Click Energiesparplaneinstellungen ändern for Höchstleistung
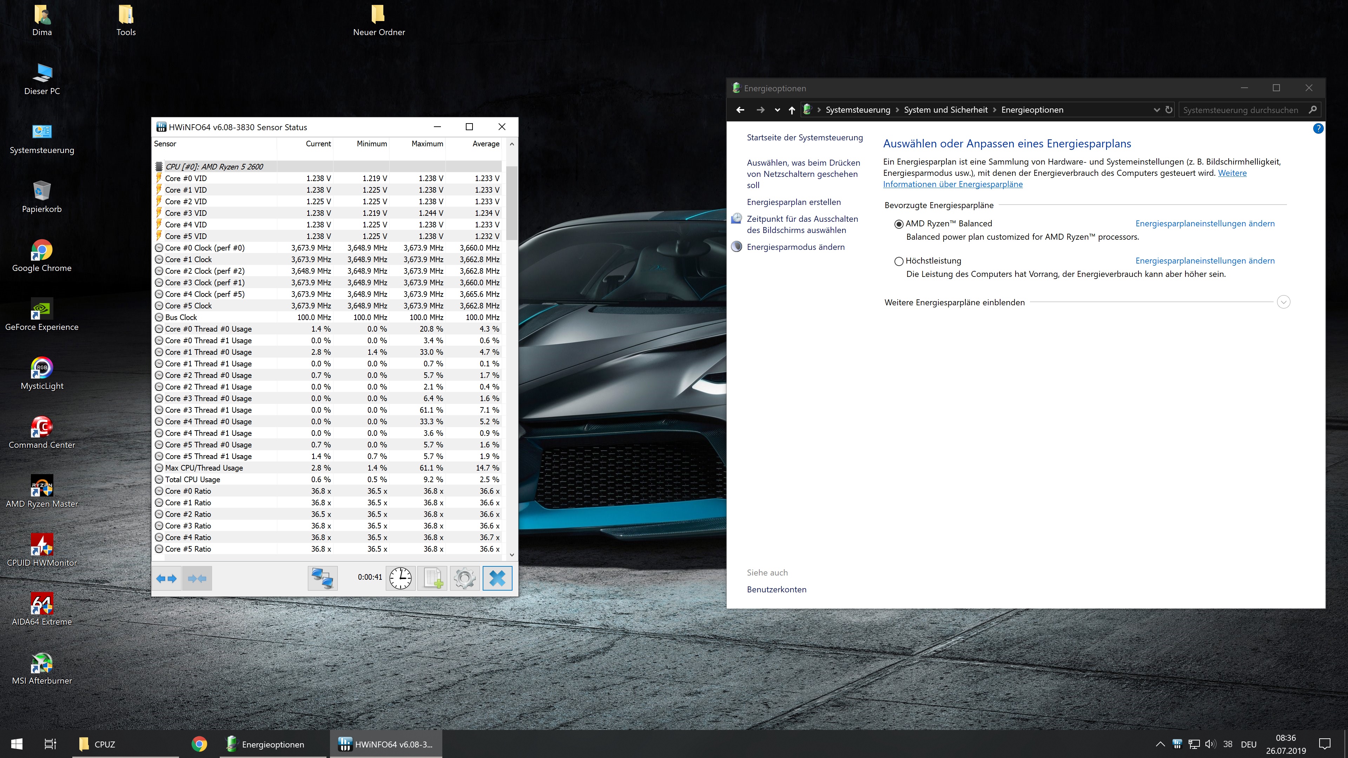The height and width of the screenshot is (758, 1348). click(x=1205, y=260)
